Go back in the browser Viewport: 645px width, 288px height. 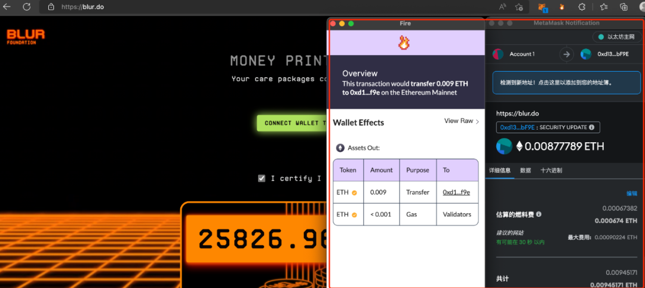coord(7,7)
